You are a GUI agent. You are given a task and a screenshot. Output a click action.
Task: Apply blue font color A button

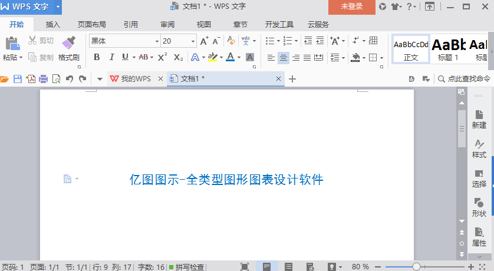point(230,57)
